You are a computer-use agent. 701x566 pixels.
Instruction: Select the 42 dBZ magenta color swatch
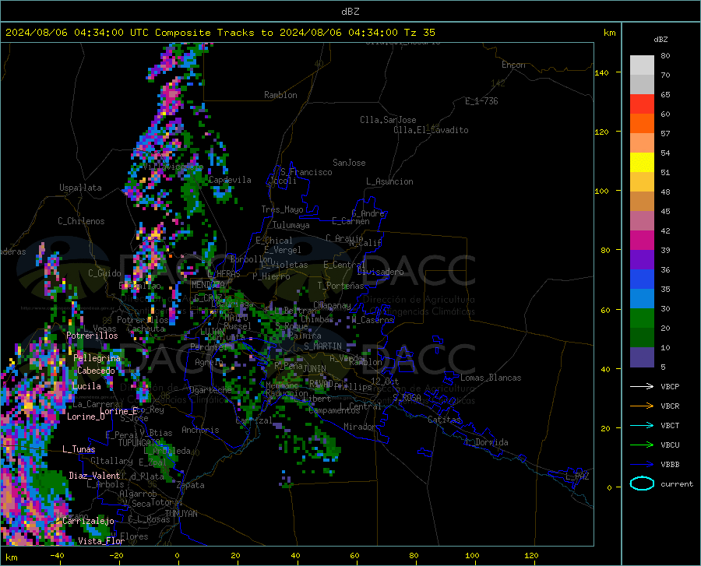tap(642, 241)
